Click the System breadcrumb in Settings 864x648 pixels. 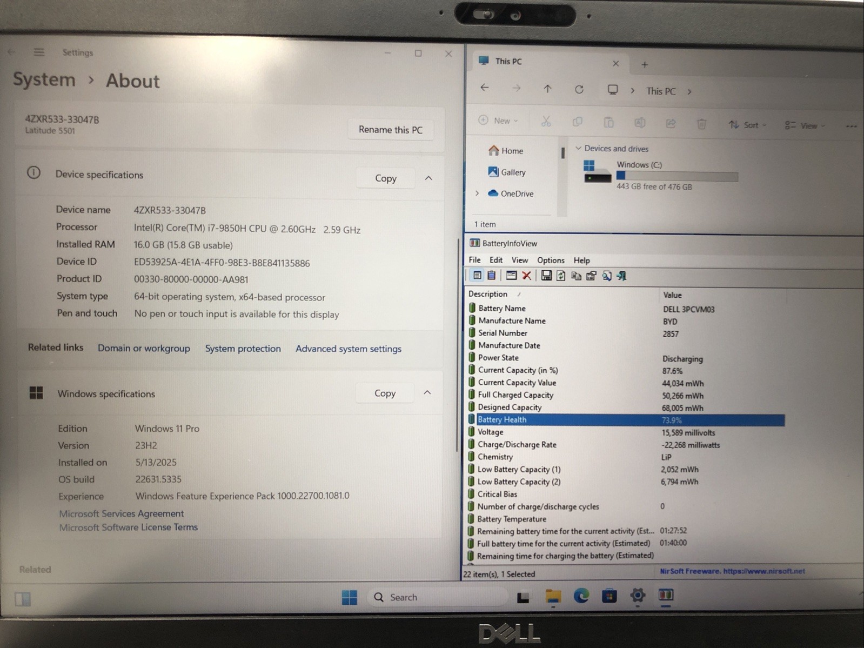point(44,79)
